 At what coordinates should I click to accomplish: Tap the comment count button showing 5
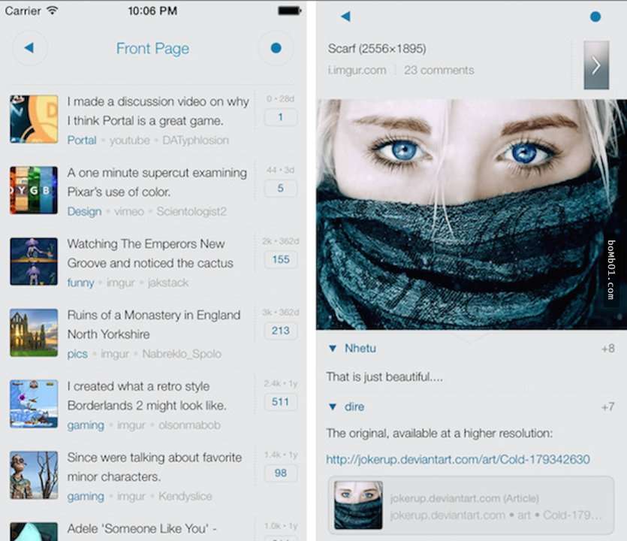coord(281,188)
